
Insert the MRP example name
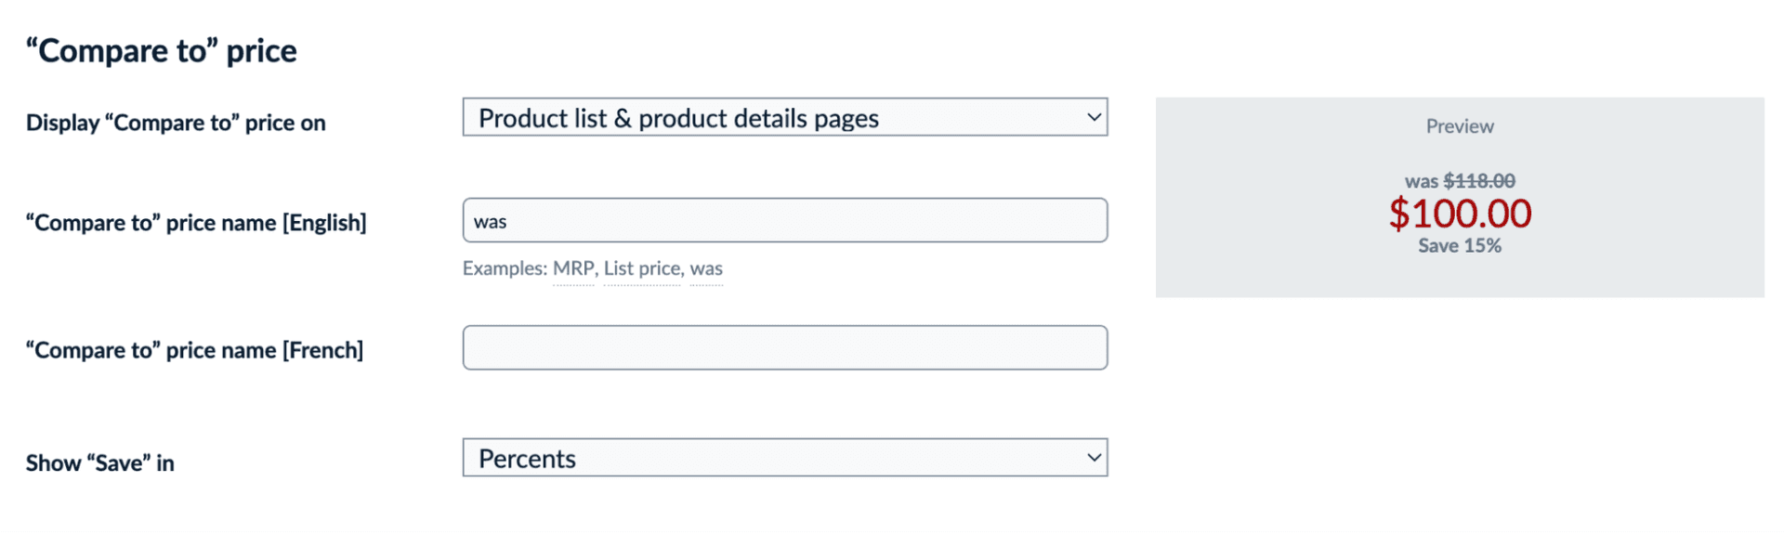[x=573, y=269]
